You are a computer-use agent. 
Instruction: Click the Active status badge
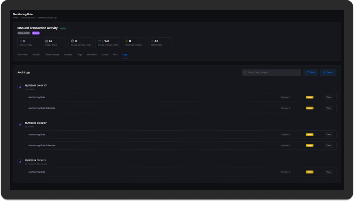point(63,28)
